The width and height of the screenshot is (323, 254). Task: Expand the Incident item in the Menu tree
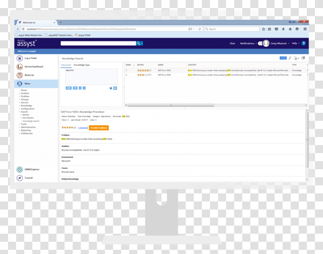click(26, 93)
